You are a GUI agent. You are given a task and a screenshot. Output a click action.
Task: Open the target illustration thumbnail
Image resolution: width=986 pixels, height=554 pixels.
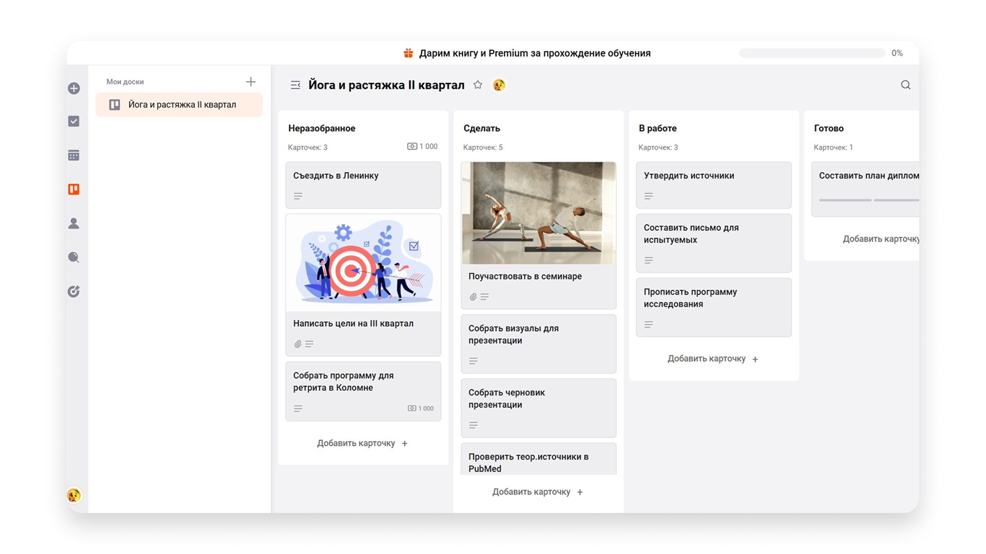tap(363, 263)
